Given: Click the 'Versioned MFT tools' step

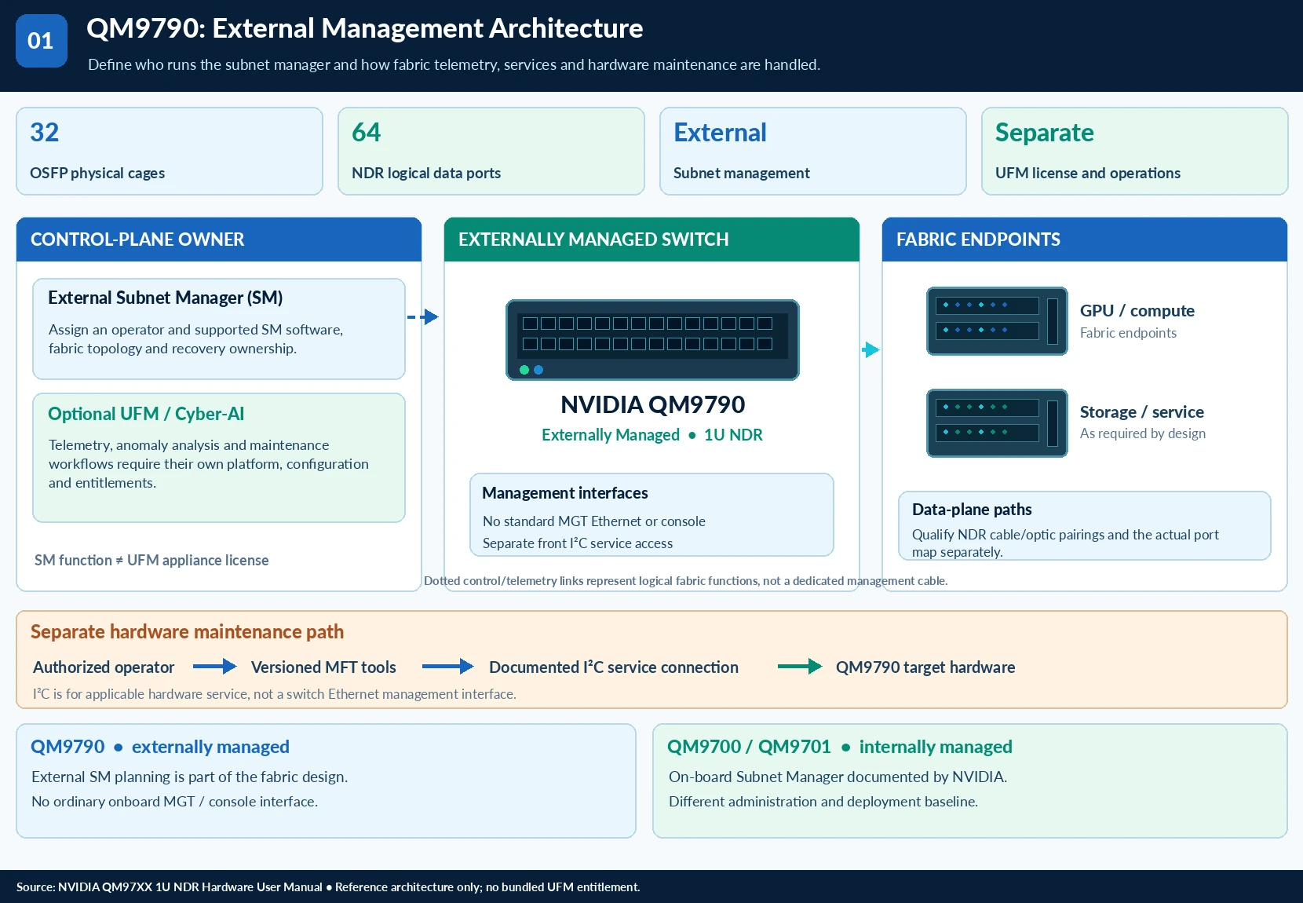Looking at the screenshot, I should tap(323, 667).
